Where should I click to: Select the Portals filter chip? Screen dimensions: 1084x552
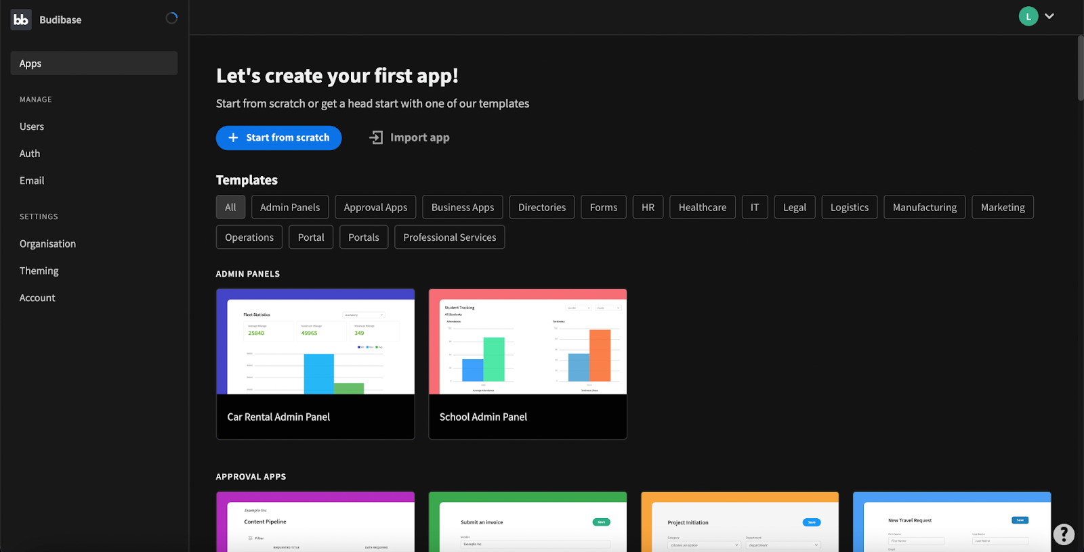364,237
